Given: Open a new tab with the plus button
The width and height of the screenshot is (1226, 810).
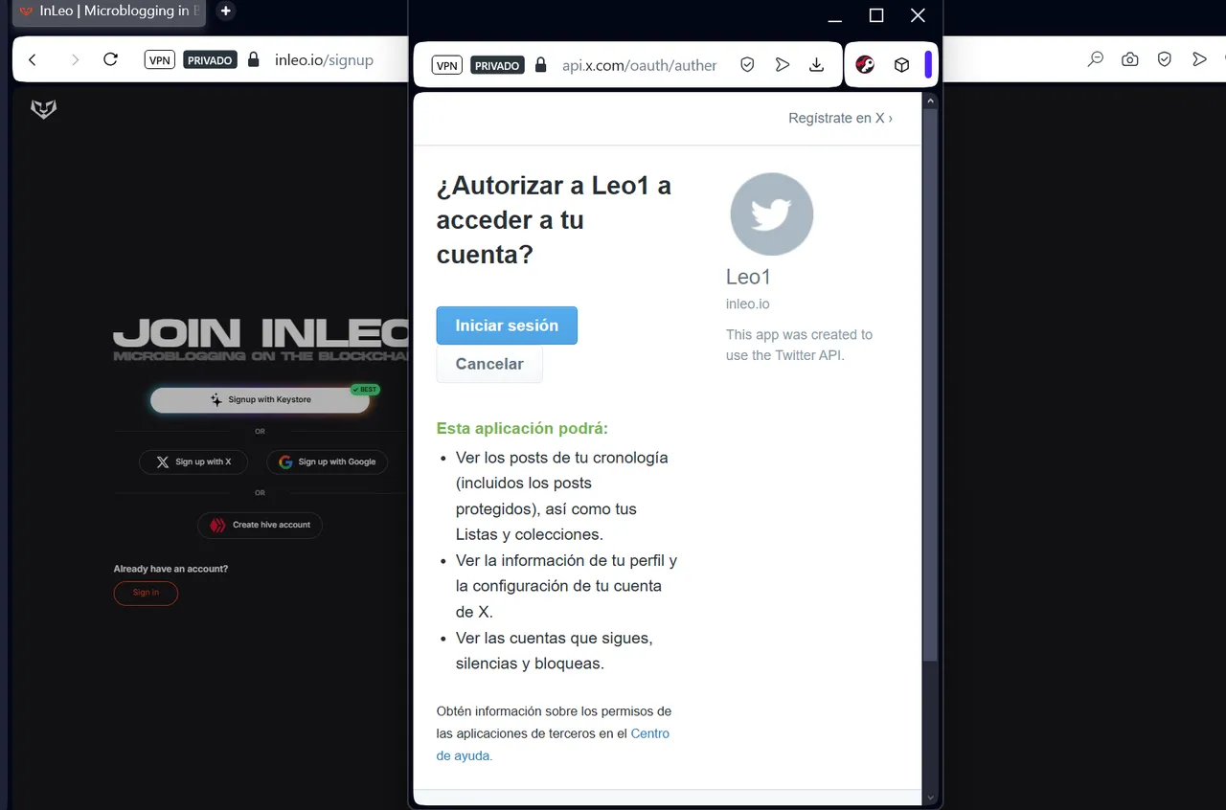Looking at the screenshot, I should pos(225,11).
